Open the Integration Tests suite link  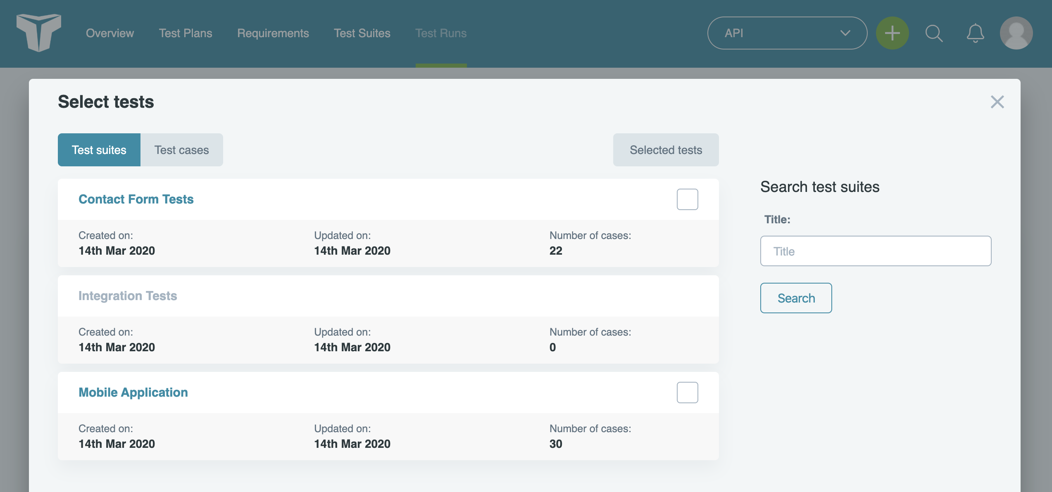point(128,296)
